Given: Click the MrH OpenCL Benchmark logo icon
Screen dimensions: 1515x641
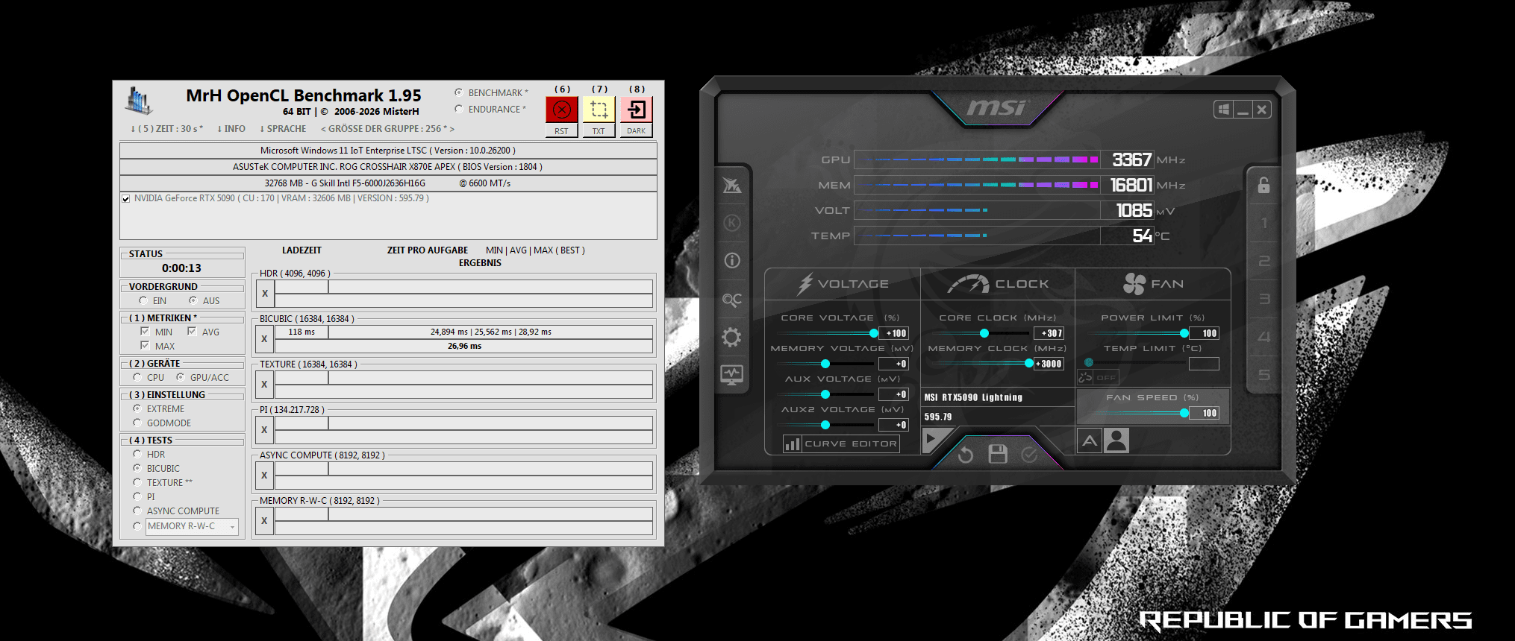Looking at the screenshot, I should click(x=139, y=101).
